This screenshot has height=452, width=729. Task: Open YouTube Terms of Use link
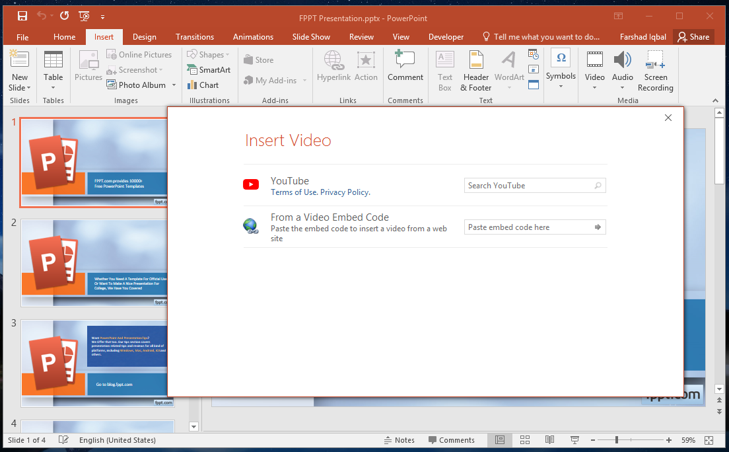(x=294, y=192)
